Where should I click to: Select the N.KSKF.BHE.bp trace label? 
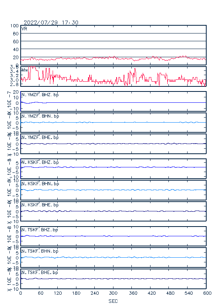[40, 205]
